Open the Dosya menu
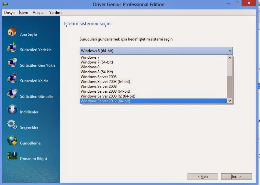The height and width of the screenshot is (185, 260). tap(9, 13)
